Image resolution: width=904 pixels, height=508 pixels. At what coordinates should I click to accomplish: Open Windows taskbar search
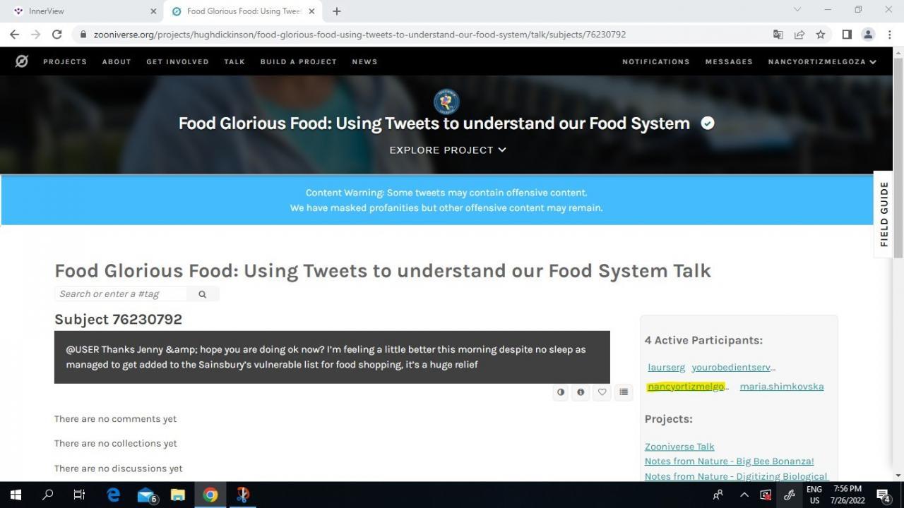point(48,495)
